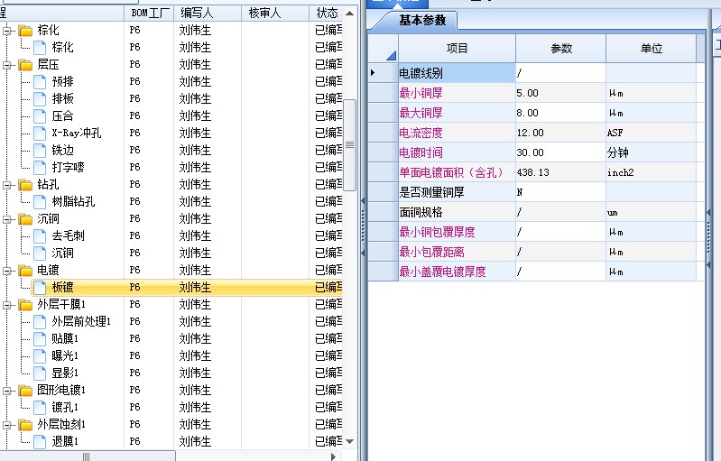Click the 电镀 folder icon

coord(25,271)
